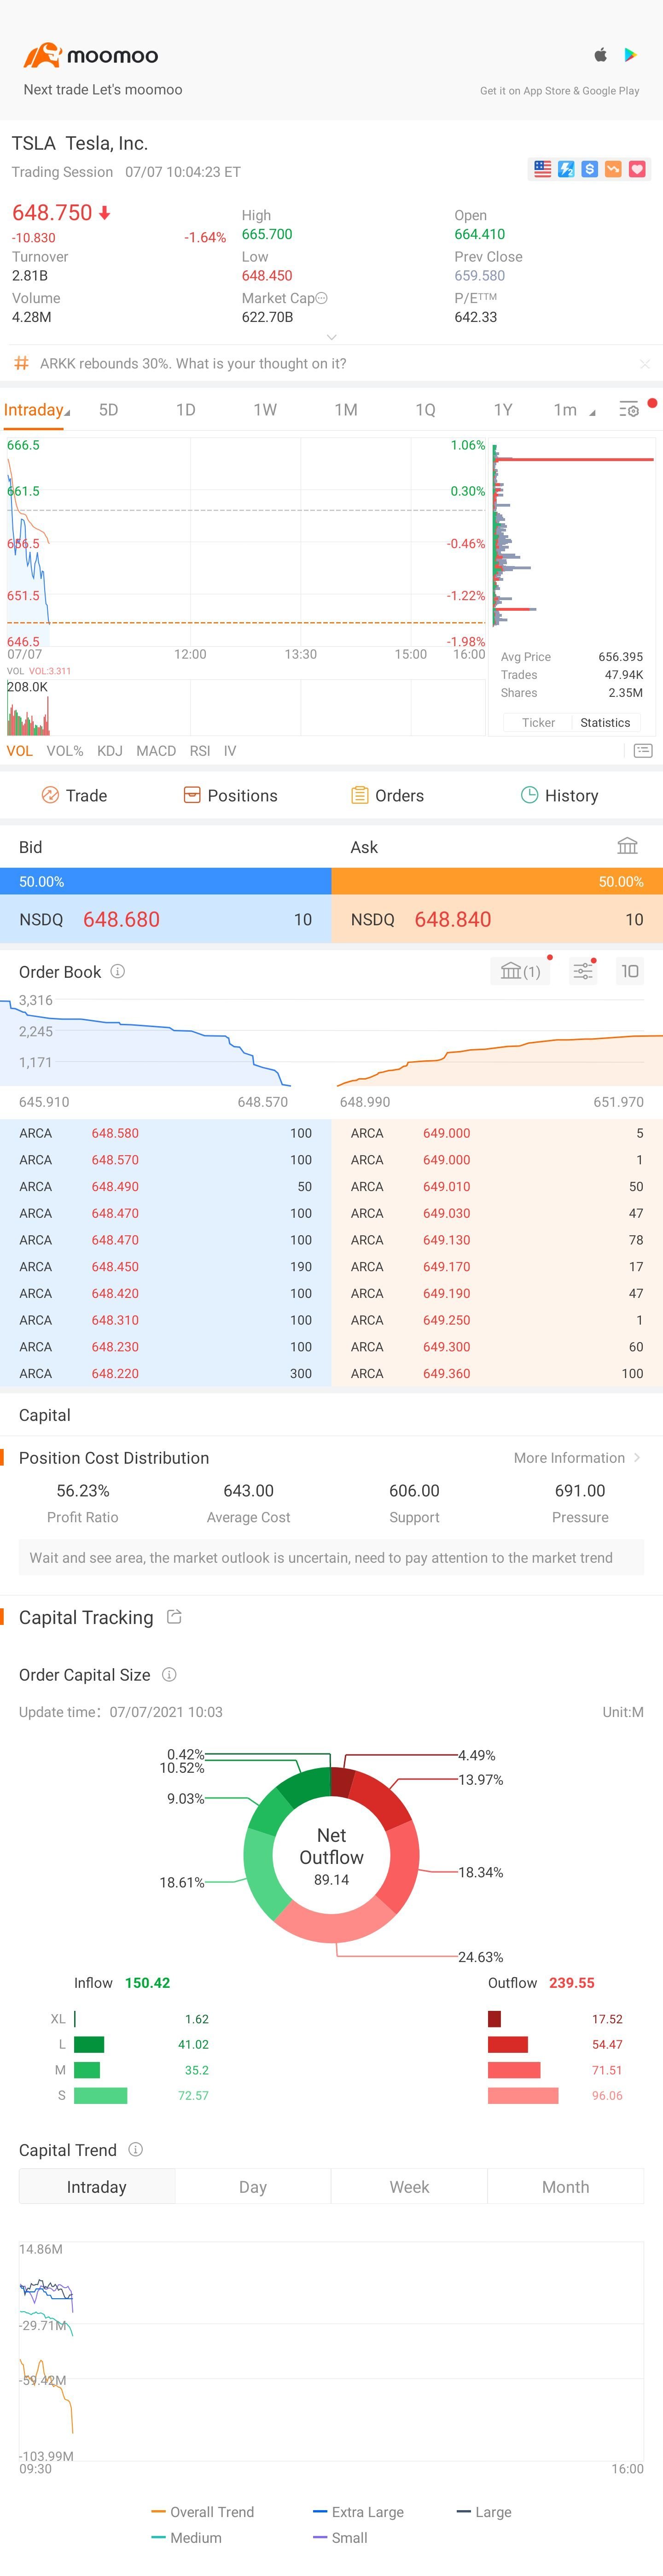Show Intraday capital trend
The height and width of the screenshot is (2576, 663).
click(97, 2187)
